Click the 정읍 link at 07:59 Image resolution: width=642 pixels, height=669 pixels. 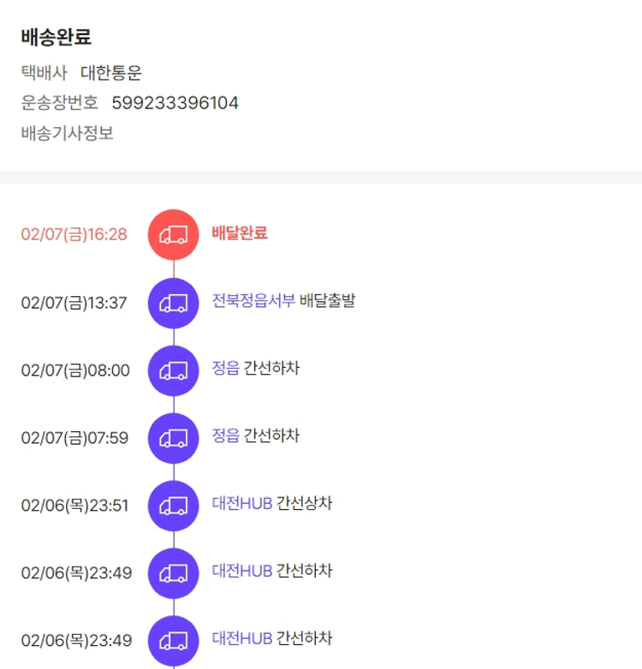pos(225,435)
